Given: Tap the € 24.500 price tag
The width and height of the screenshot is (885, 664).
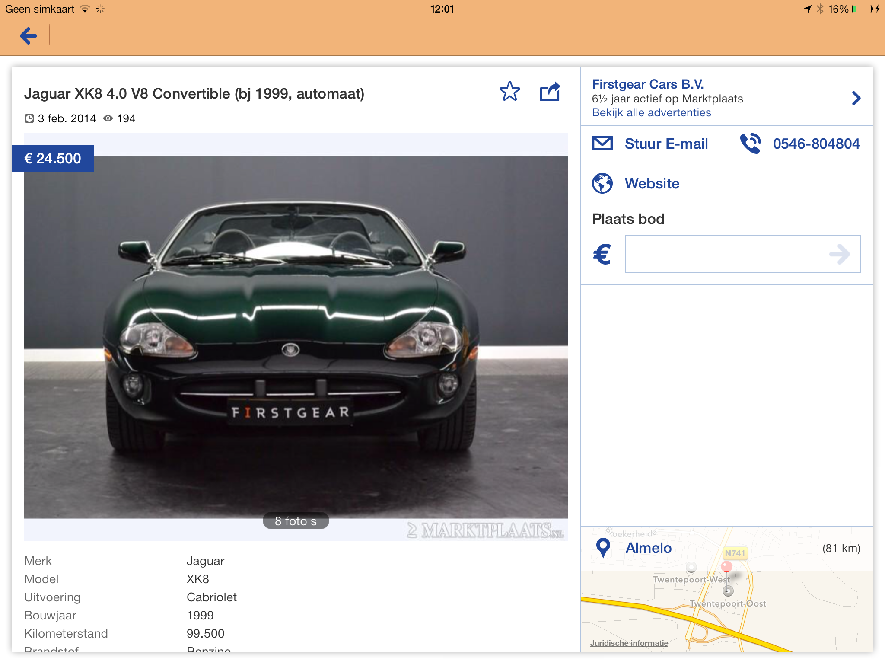Looking at the screenshot, I should coord(53,159).
